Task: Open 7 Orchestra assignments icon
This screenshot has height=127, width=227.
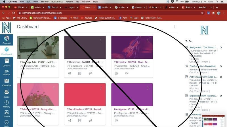Action: [116, 73]
